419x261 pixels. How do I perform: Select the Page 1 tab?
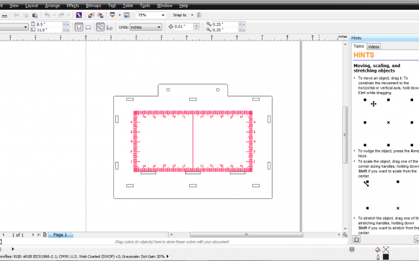point(60,235)
